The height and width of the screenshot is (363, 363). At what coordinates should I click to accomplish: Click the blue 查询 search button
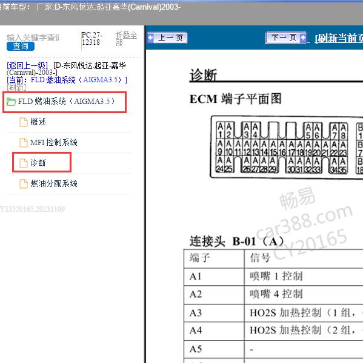[21, 46]
